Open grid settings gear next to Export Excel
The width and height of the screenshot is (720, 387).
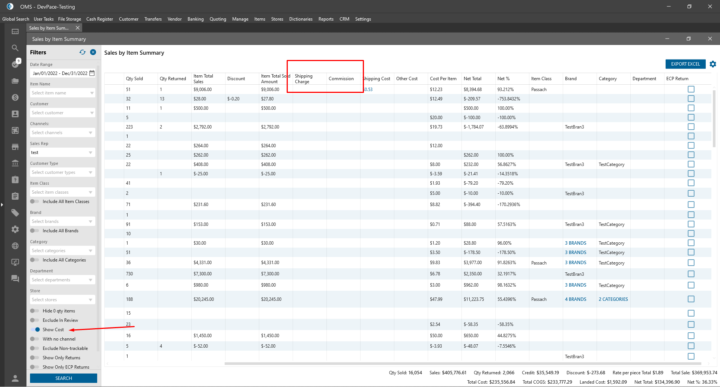coord(713,64)
